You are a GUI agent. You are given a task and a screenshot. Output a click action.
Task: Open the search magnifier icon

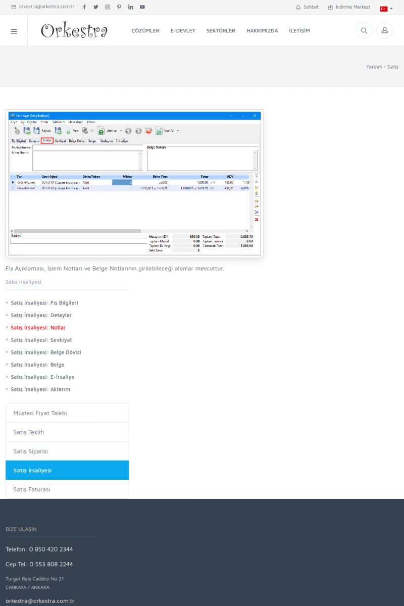tap(364, 31)
